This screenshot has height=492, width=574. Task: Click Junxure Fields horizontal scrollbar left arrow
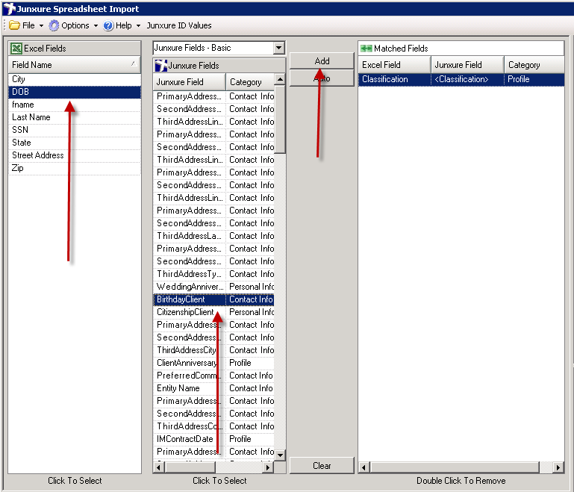point(159,467)
